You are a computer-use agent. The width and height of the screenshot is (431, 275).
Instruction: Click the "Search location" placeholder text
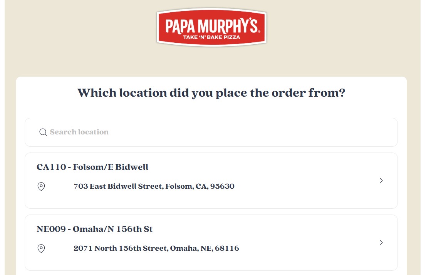79,132
